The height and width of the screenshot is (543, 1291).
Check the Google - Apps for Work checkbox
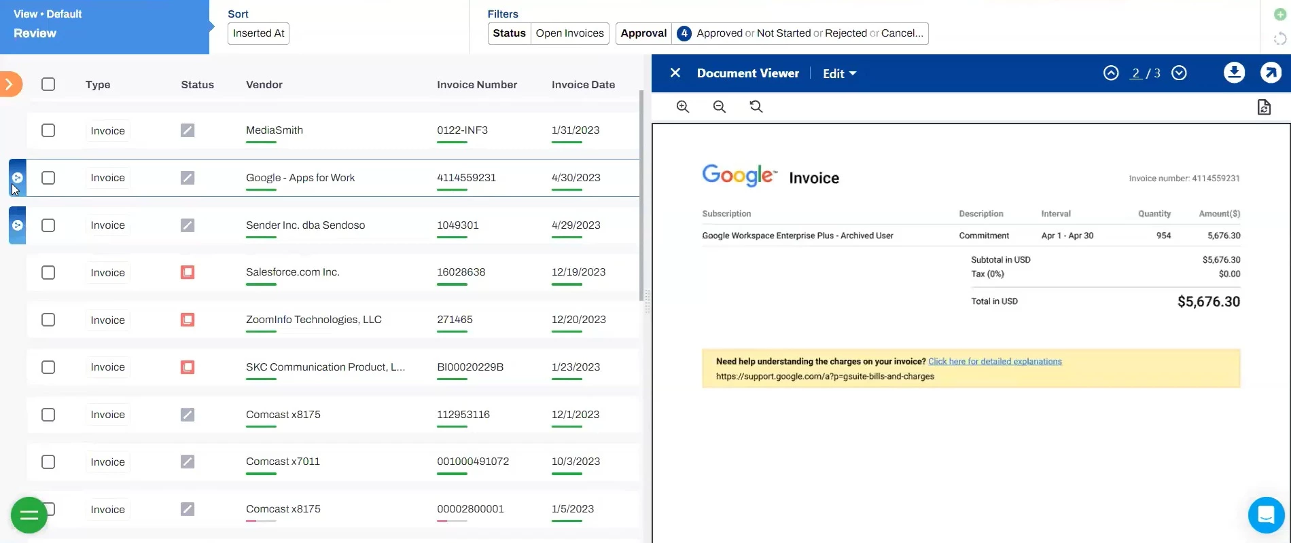click(x=48, y=178)
